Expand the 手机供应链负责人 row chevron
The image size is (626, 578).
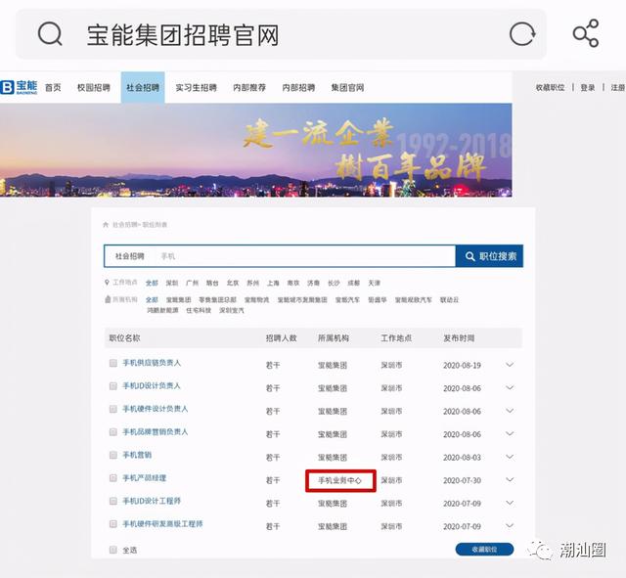[x=509, y=364]
